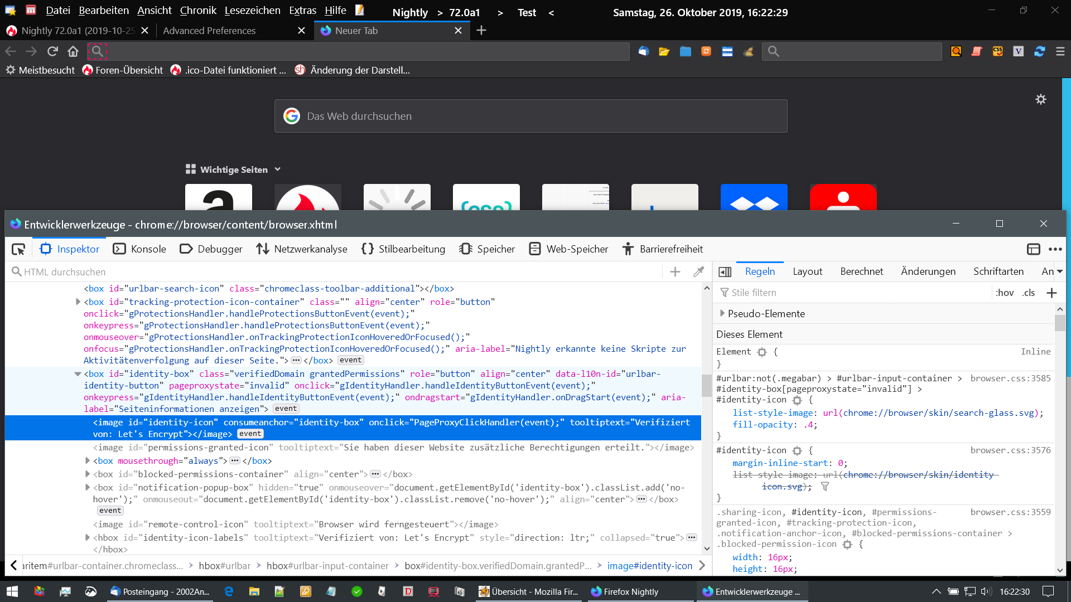Toggle .cls class panel
1071x602 pixels.
coord(1029,293)
